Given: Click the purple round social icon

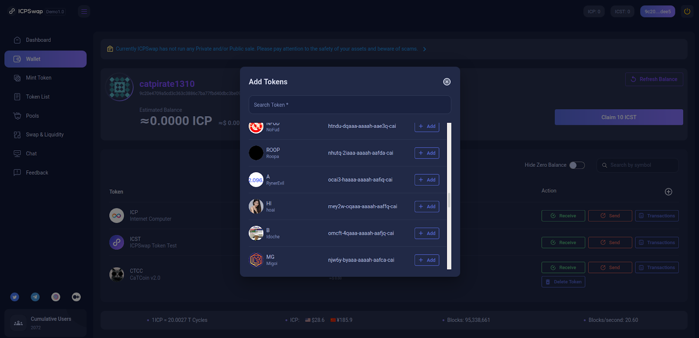Looking at the screenshot, I should (56, 297).
